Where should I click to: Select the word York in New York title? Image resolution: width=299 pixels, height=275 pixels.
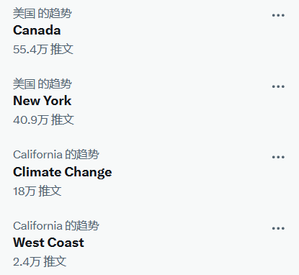[x=58, y=101]
